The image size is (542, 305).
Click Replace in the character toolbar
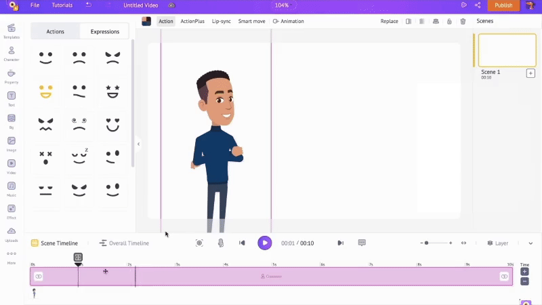(x=389, y=21)
